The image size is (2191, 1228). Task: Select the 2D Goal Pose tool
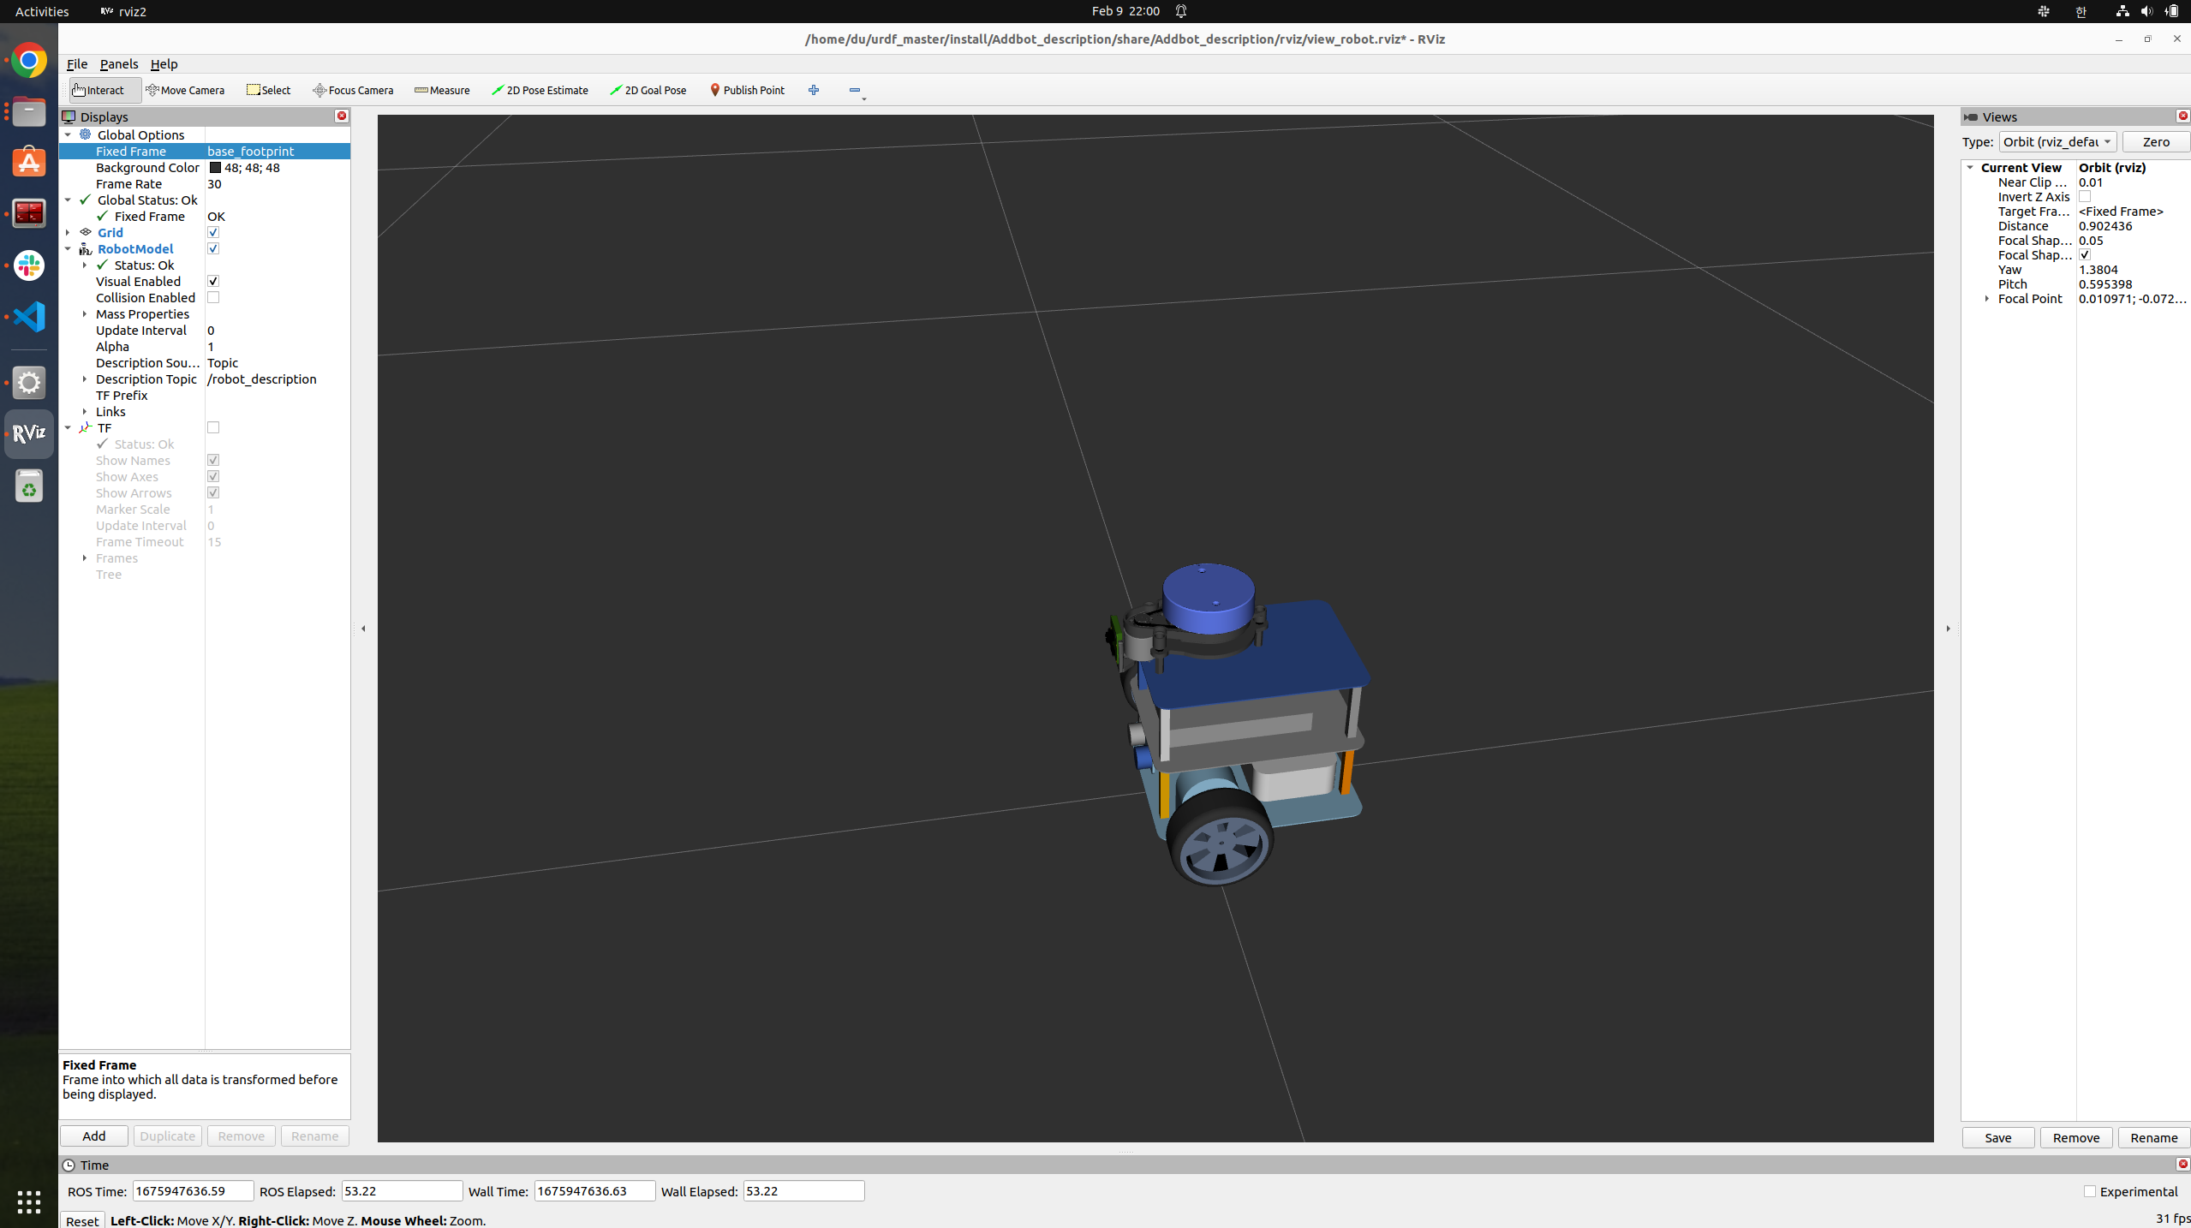click(x=648, y=90)
